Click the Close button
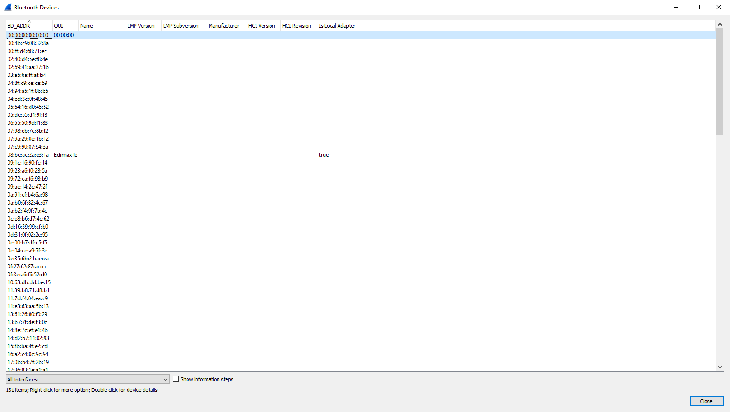Viewport: 730px width, 412px height. click(707, 401)
